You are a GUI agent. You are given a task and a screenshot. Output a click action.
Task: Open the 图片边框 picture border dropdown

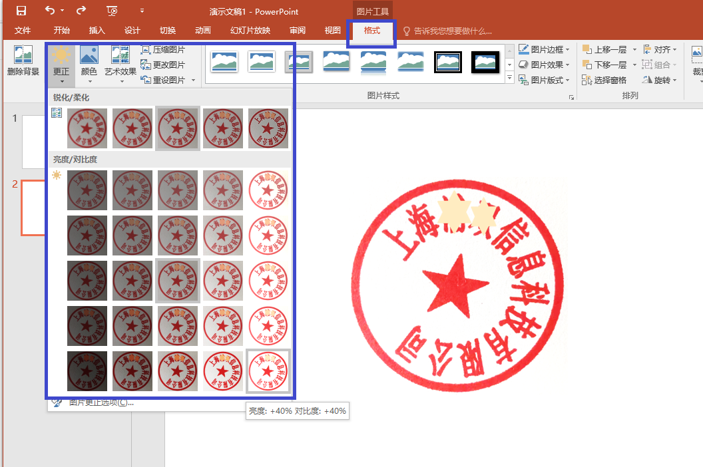(544, 49)
